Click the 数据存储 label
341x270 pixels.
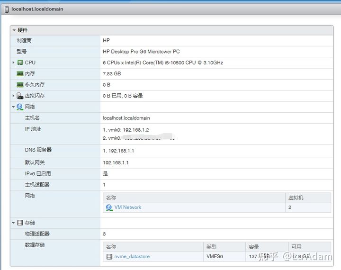click(35, 245)
